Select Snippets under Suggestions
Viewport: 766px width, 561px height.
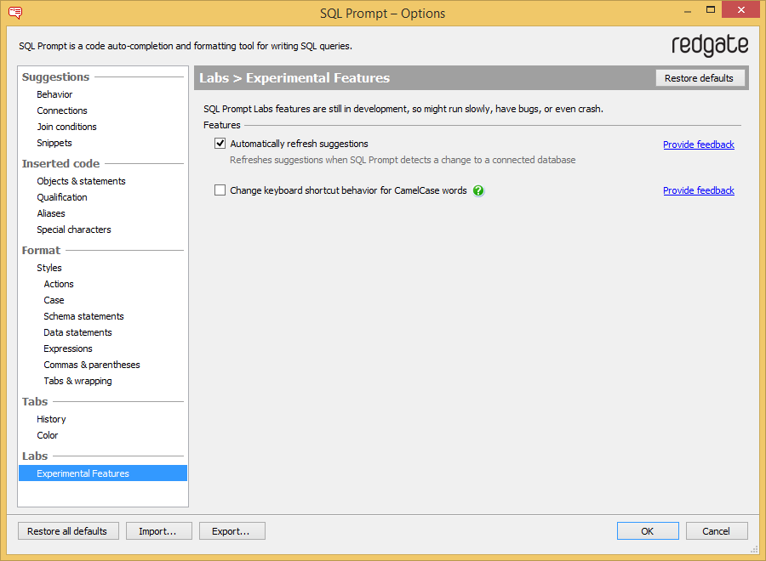tap(54, 143)
